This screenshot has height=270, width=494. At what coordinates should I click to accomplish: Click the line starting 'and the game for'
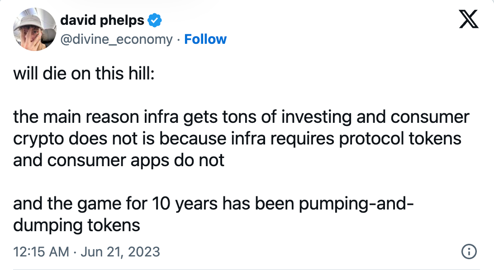(x=213, y=204)
